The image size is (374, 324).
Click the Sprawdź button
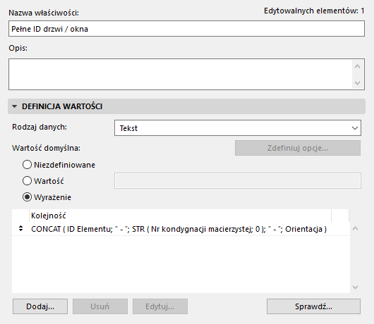(x=313, y=306)
